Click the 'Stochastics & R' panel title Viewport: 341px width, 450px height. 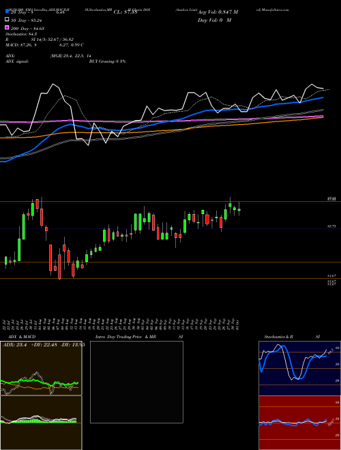tap(278, 337)
